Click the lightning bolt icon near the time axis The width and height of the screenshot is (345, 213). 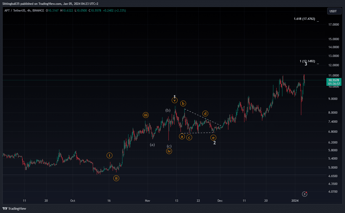pos(305,194)
